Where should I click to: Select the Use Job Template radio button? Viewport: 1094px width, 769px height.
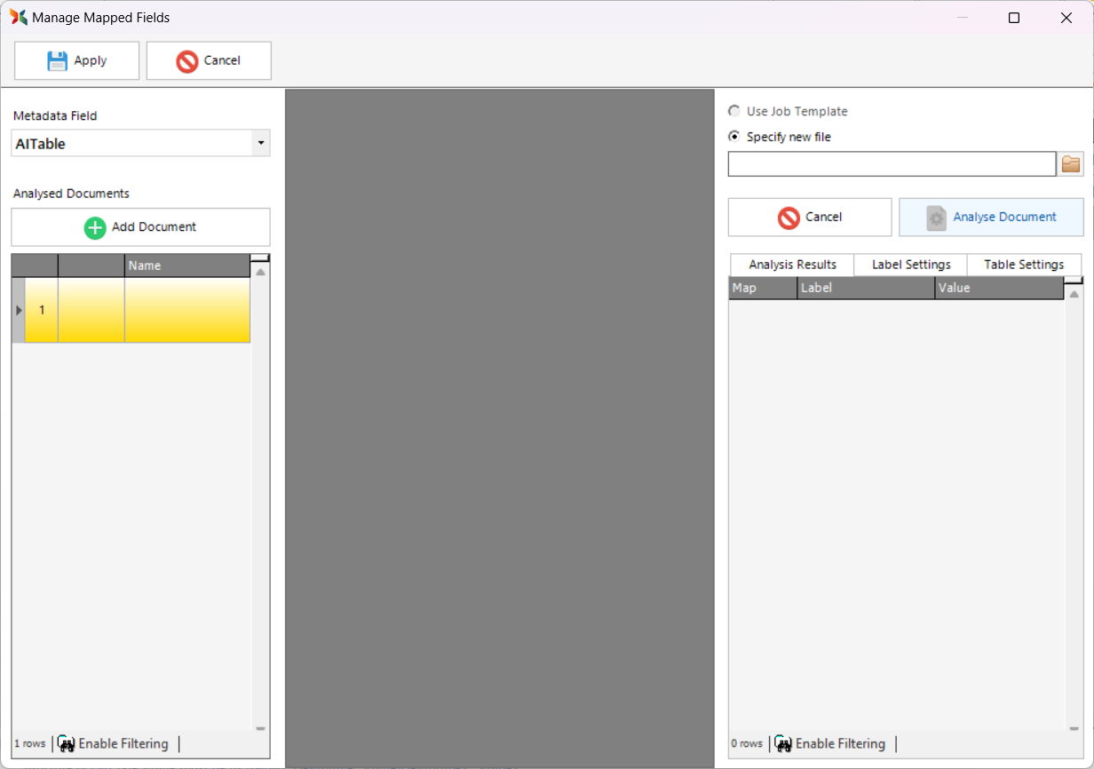733,112
